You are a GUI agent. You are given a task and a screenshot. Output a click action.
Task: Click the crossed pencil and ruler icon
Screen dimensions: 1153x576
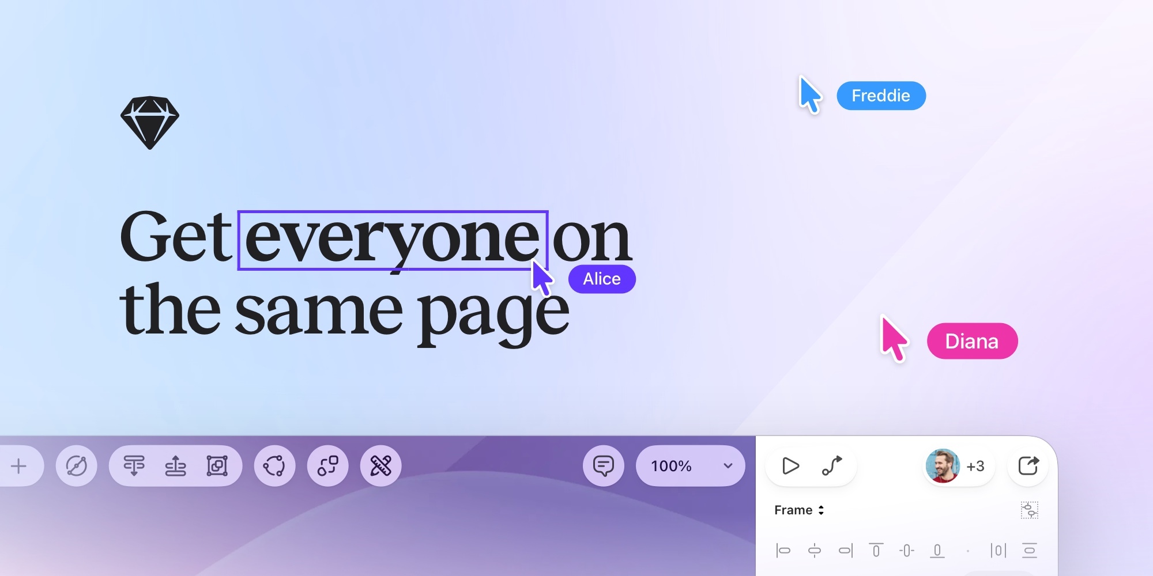coord(380,466)
